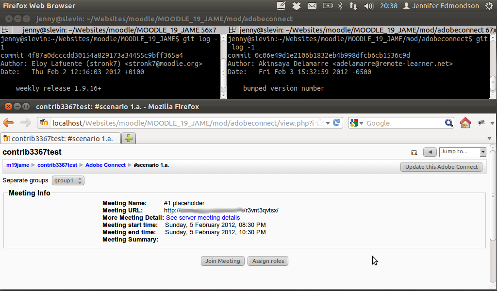Image resolution: width=497 pixels, height=291 pixels.
Task: Open the Jump to... dropdown
Action: coord(463,152)
